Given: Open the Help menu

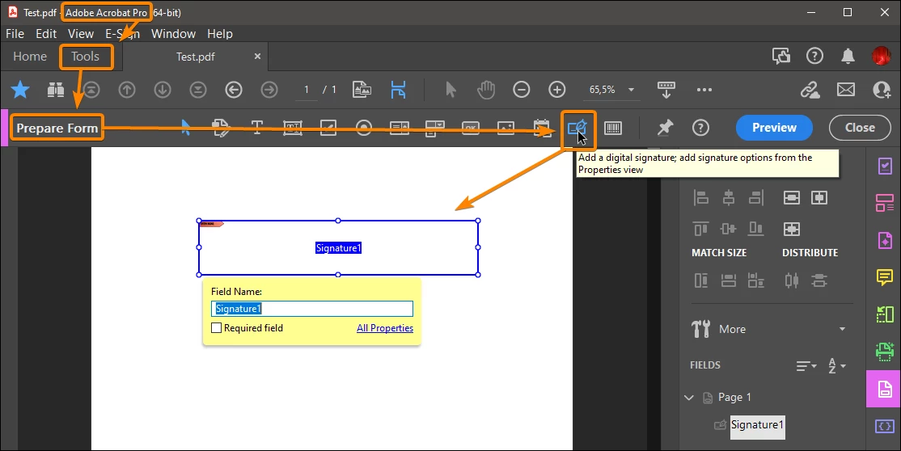Looking at the screenshot, I should (219, 34).
